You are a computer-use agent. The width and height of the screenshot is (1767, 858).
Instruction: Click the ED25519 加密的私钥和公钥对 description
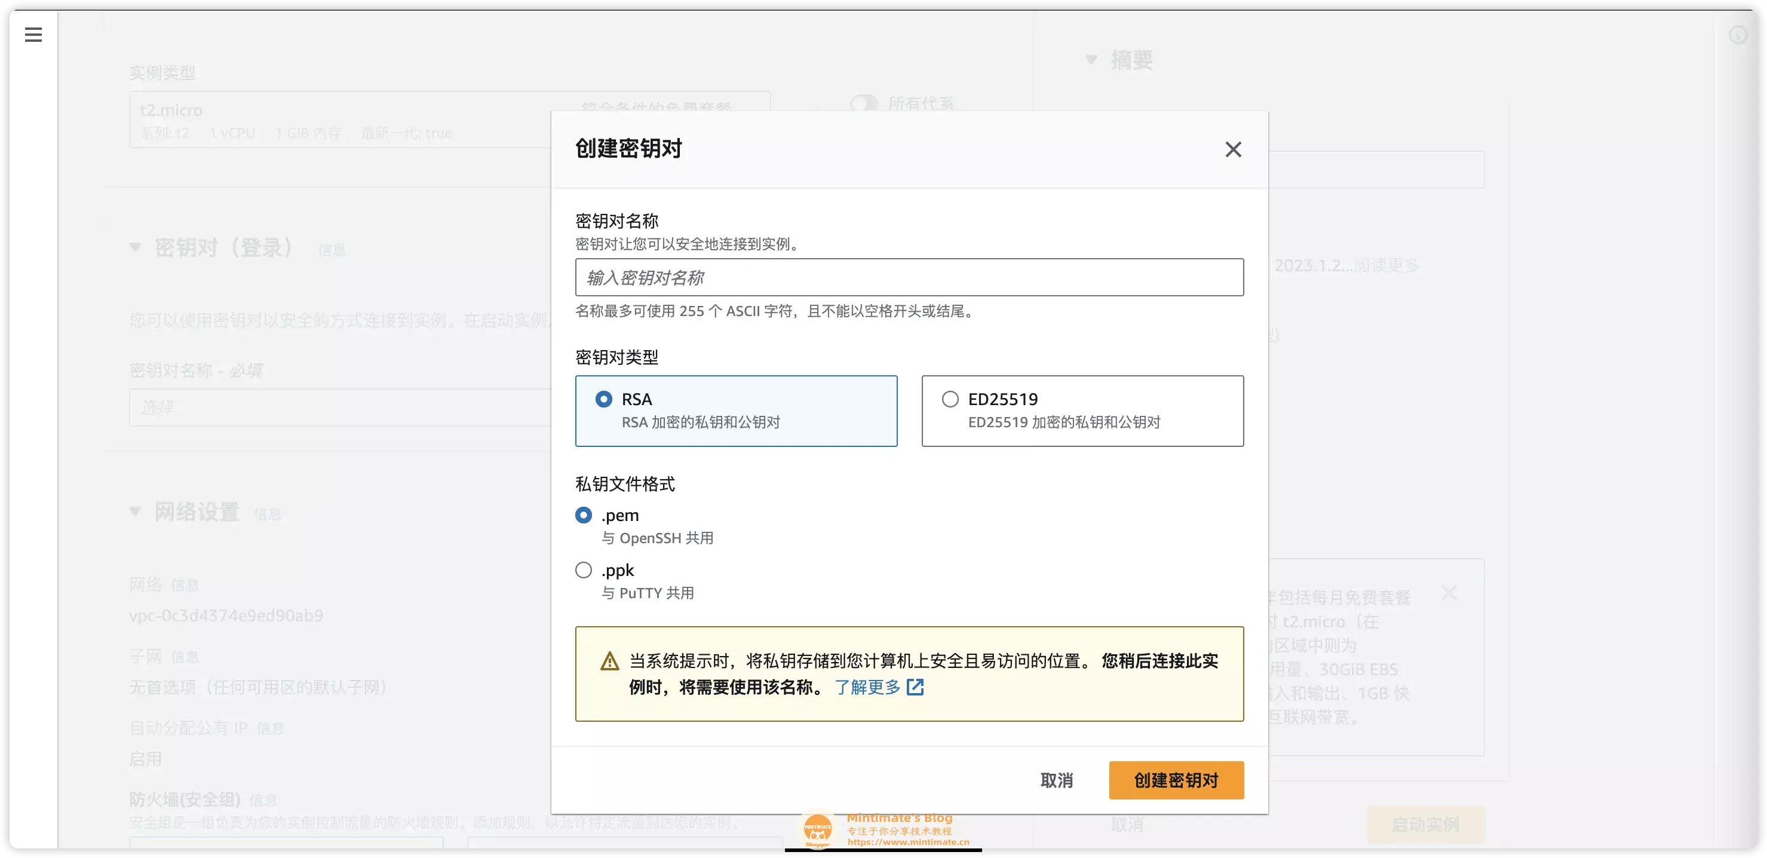1064,422
